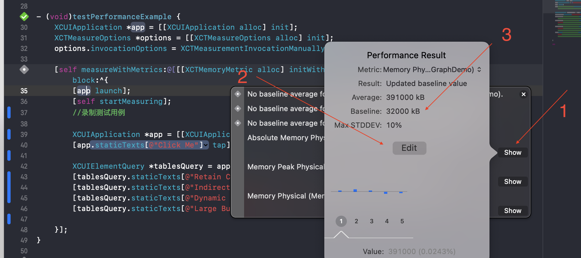Expand the chevron after the "Click Me" token
Image resolution: width=581 pixels, height=258 pixels.
206,145
